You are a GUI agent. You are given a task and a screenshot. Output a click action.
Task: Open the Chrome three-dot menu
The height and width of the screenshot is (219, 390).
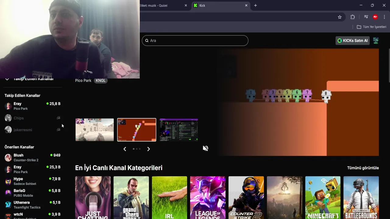coord(384,17)
